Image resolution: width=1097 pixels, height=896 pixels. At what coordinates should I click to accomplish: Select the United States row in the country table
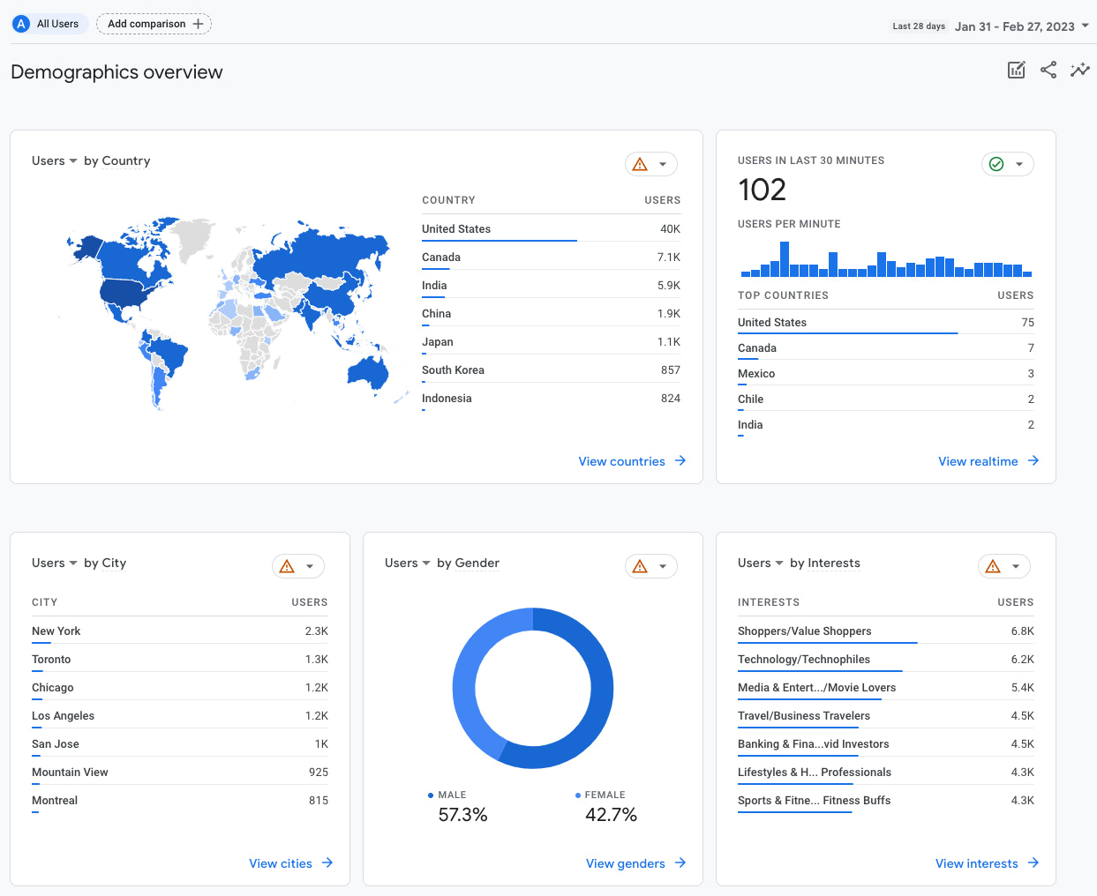click(x=455, y=228)
